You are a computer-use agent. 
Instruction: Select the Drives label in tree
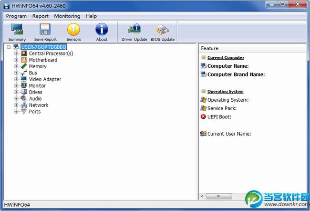[x=36, y=92]
